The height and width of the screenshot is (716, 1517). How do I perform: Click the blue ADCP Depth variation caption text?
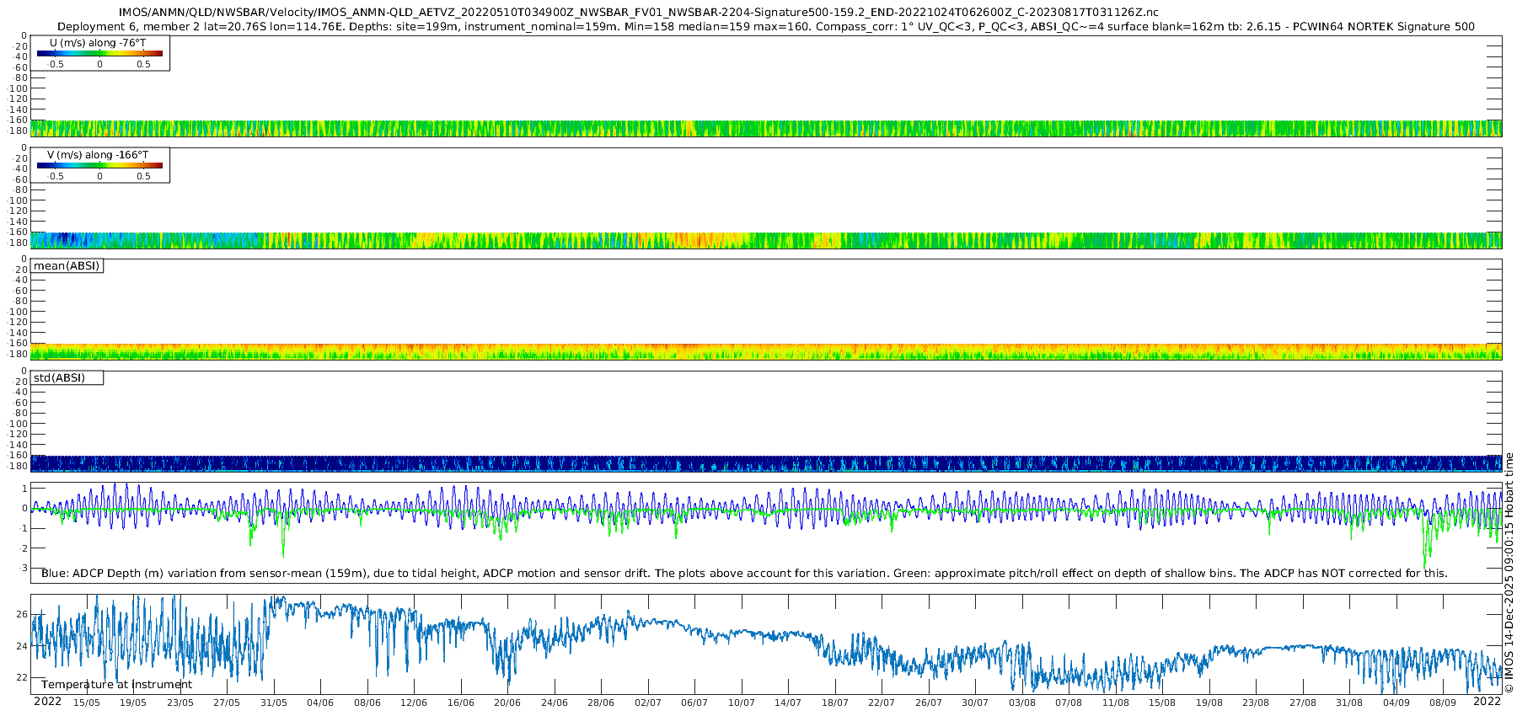point(744,574)
